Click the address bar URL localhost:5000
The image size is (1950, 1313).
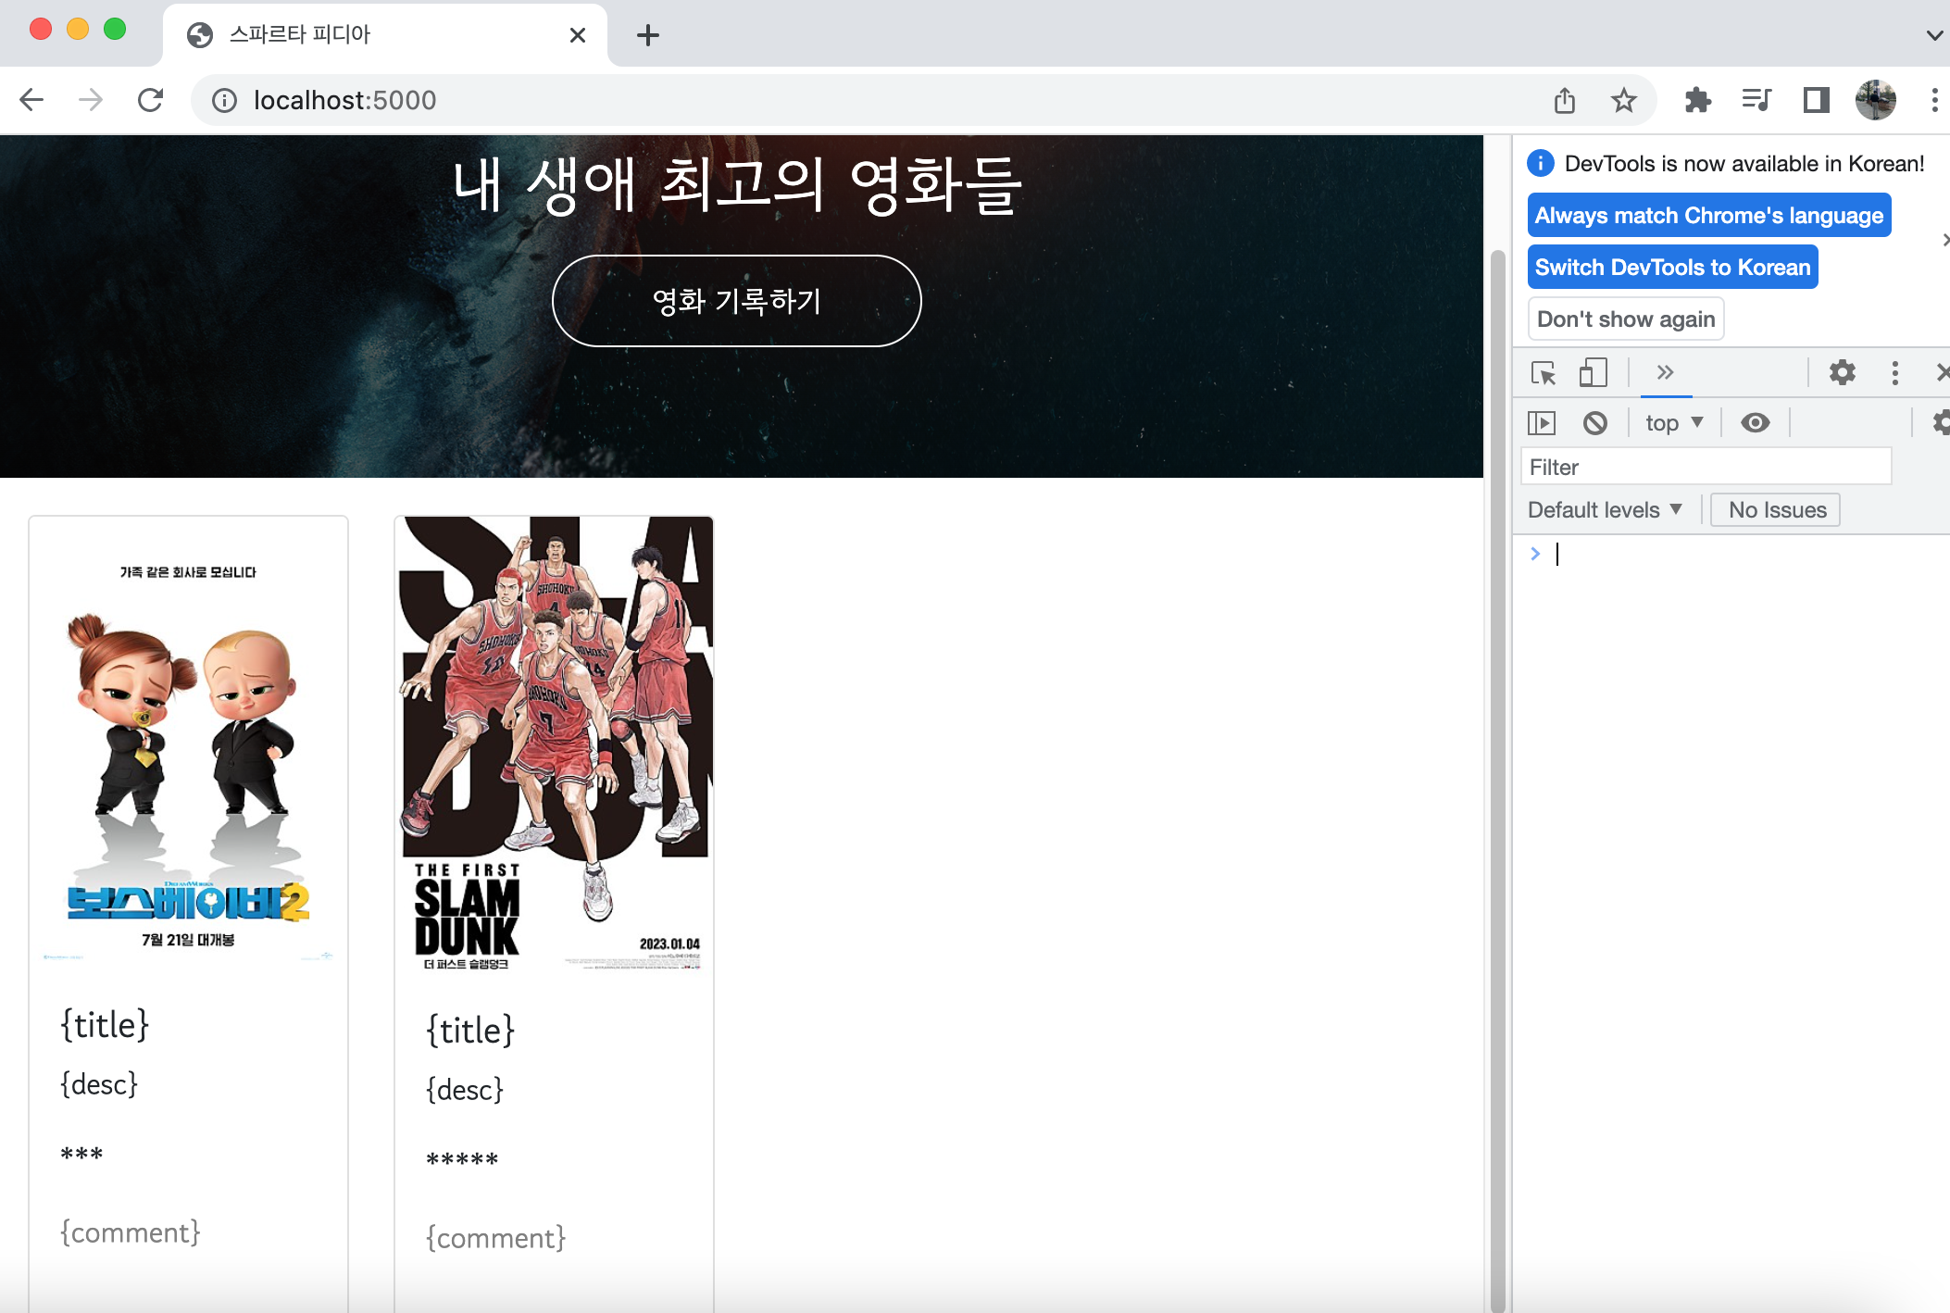(x=344, y=100)
